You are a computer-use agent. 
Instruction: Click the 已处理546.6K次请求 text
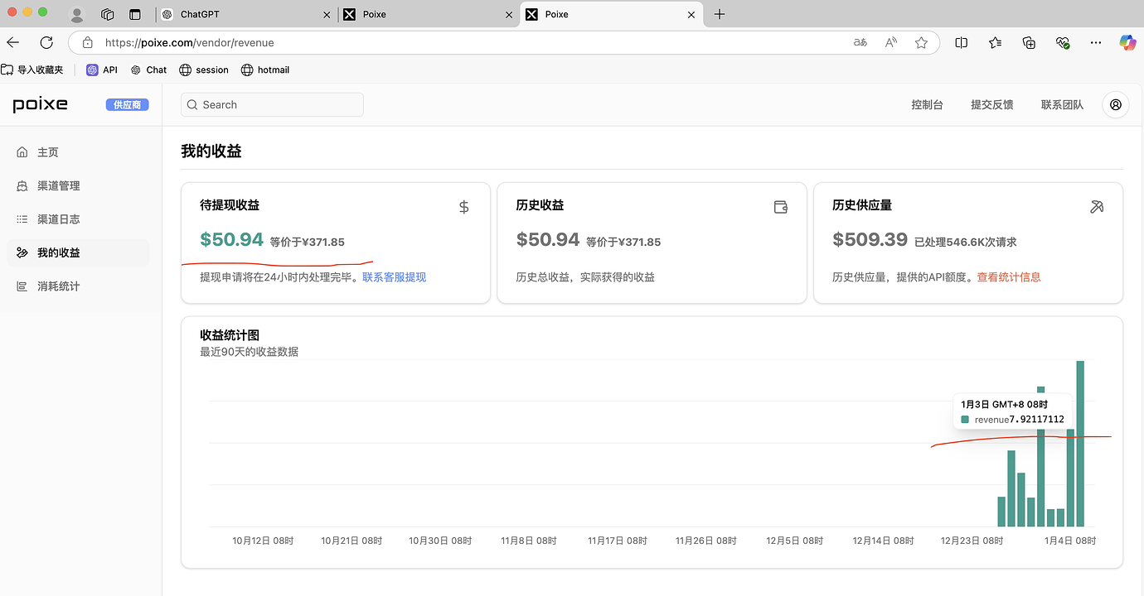[x=966, y=243]
